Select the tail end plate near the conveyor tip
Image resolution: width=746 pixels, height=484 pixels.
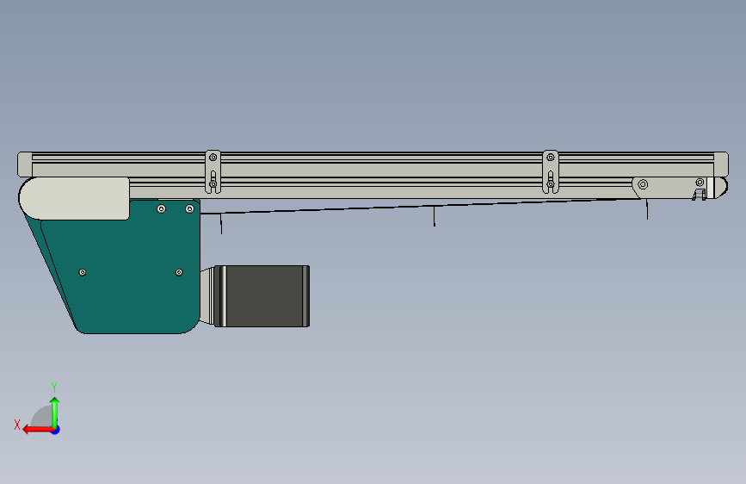pos(669,188)
